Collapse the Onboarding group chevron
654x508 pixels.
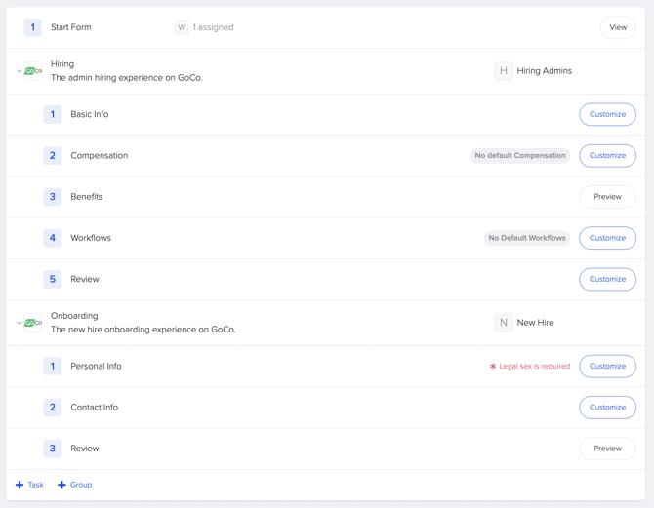(19, 323)
